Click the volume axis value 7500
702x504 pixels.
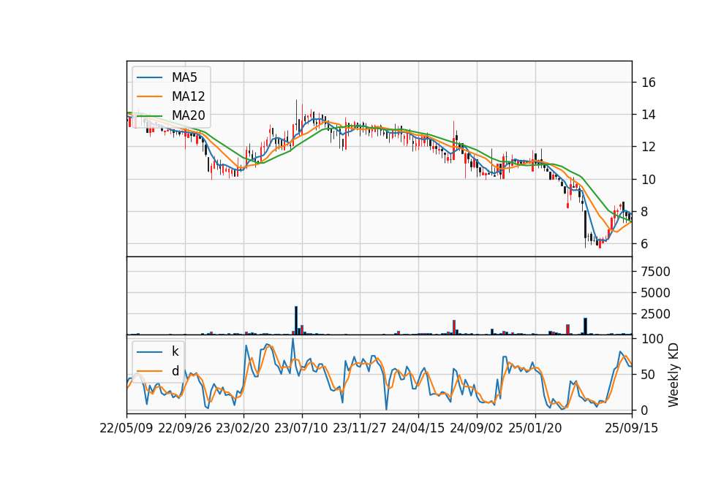point(656,272)
